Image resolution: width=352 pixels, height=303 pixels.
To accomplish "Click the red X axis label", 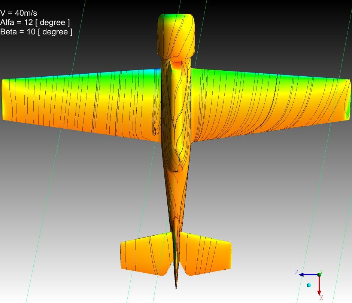I will click(321, 298).
